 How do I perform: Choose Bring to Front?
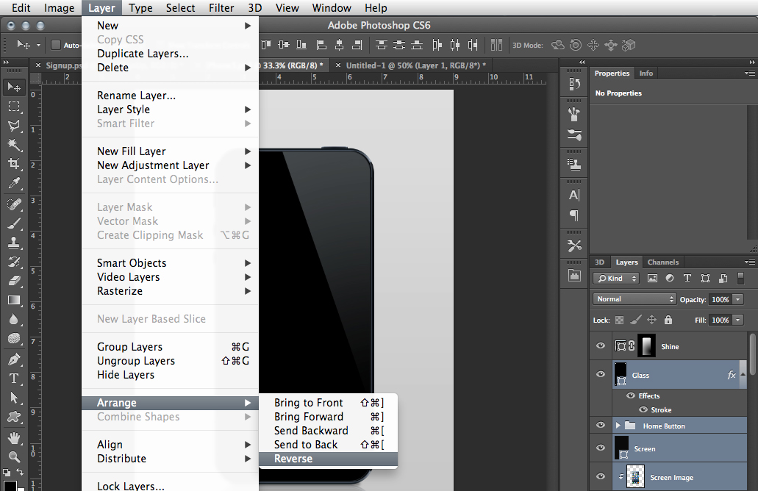point(328,403)
